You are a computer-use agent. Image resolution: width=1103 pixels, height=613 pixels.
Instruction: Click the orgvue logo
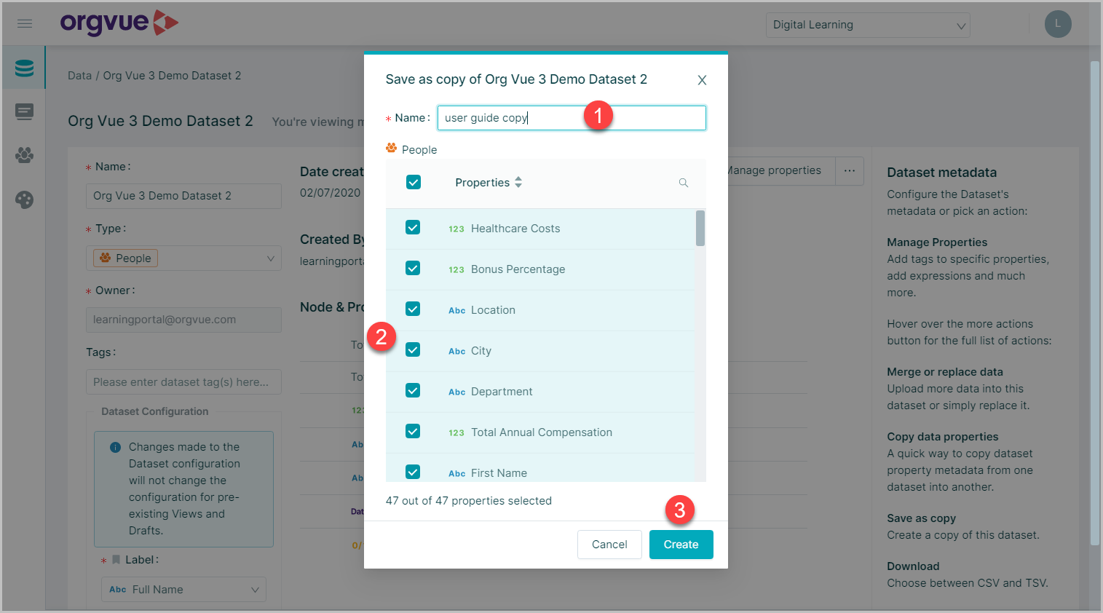(119, 23)
